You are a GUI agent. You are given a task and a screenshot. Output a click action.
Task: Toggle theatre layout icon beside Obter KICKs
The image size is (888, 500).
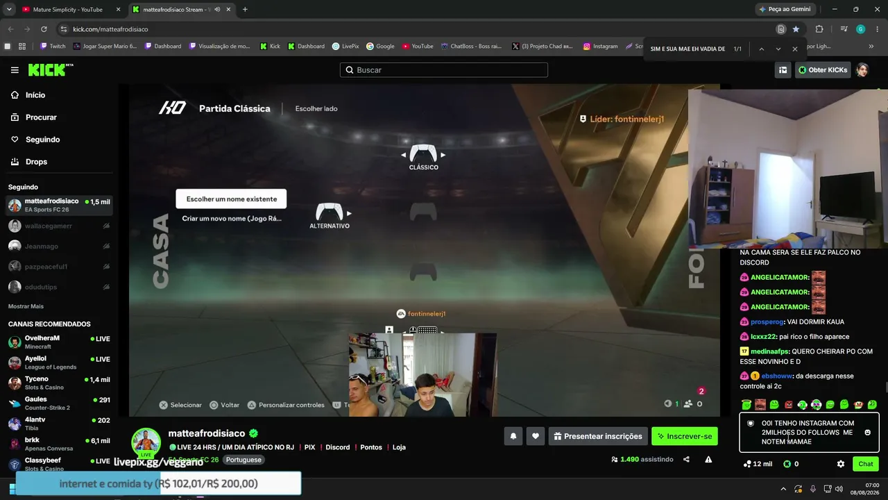pyautogui.click(x=783, y=70)
